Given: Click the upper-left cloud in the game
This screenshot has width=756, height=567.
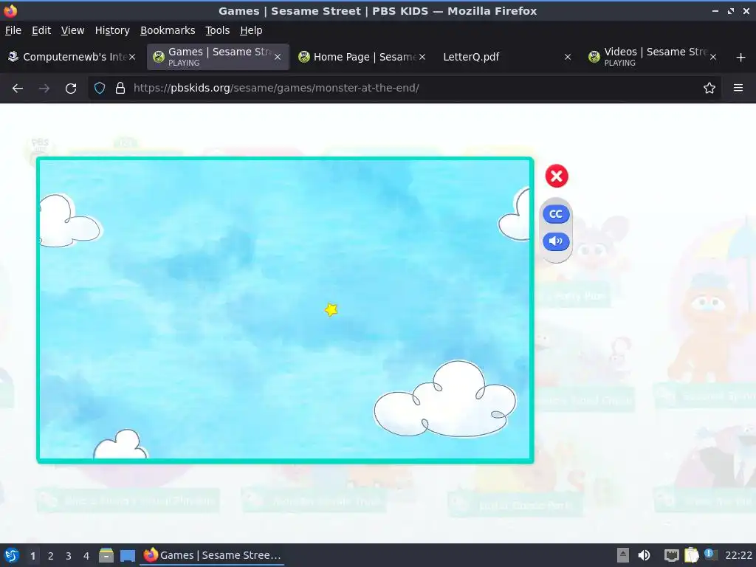Looking at the screenshot, I should coord(70,221).
